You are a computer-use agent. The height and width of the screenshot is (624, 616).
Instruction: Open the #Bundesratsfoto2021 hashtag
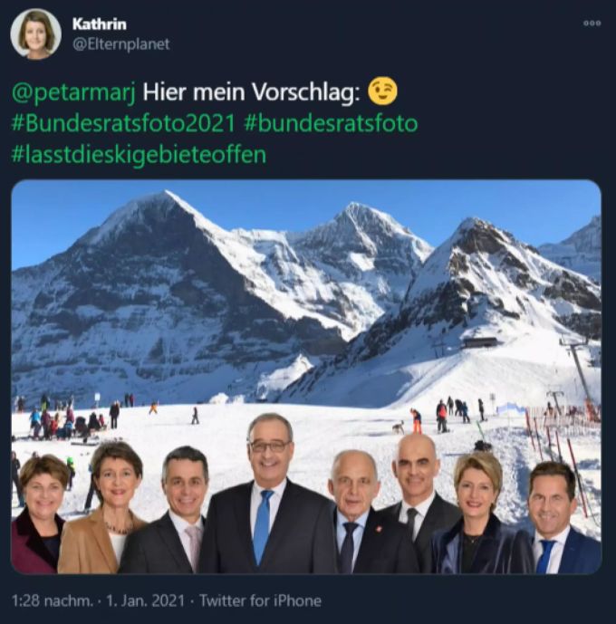(123, 123)
